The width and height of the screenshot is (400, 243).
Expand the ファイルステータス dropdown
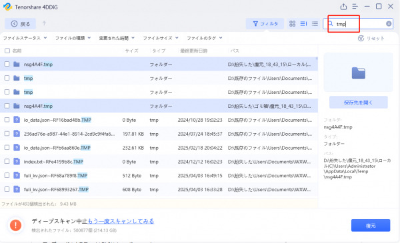[x=25, y=38]
